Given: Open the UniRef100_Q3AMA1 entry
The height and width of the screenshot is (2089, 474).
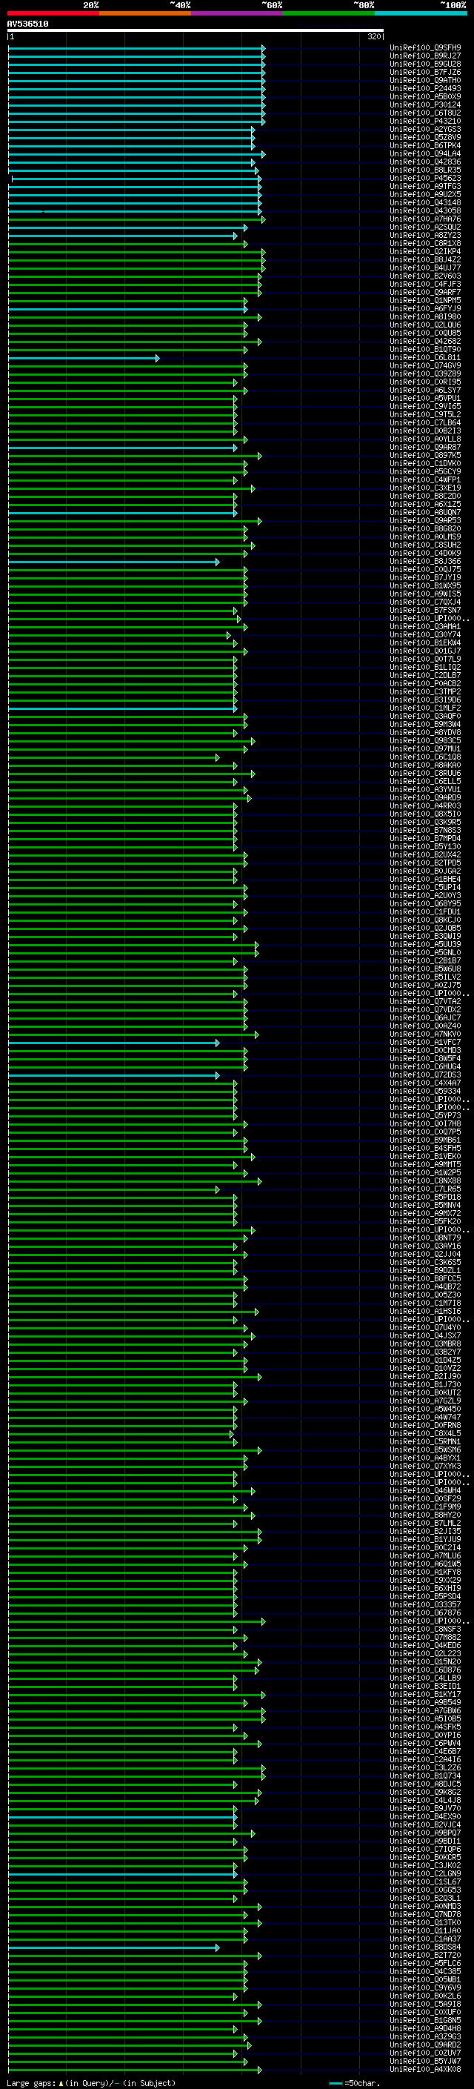Looking at the screenshot, I should [425, 627].
